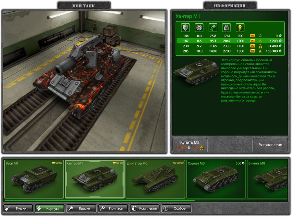Select the Хантер M1 hull card
The image size is (292, 217).
tap(95, 179)
